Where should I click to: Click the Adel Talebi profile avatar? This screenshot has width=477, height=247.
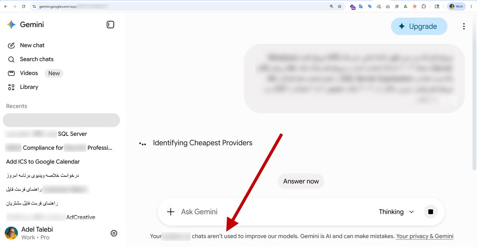tap(11, 233)
